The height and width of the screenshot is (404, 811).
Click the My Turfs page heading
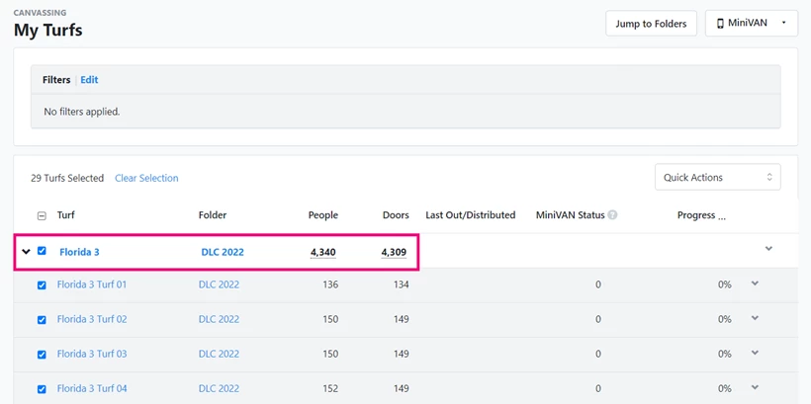(x=48, y=30)
